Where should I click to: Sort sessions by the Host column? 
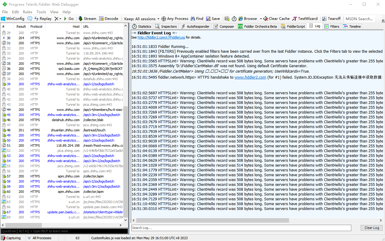click(63, 27)
